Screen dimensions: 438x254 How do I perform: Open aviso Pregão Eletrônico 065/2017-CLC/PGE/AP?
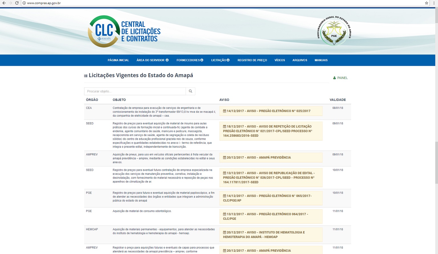coord(271,198)
